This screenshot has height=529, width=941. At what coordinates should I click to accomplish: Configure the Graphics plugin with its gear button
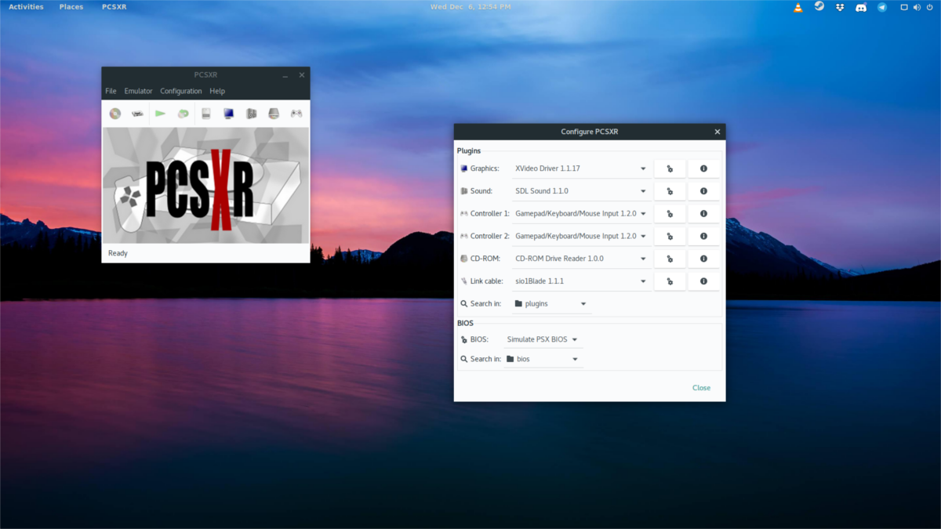(x=670, y=168)
